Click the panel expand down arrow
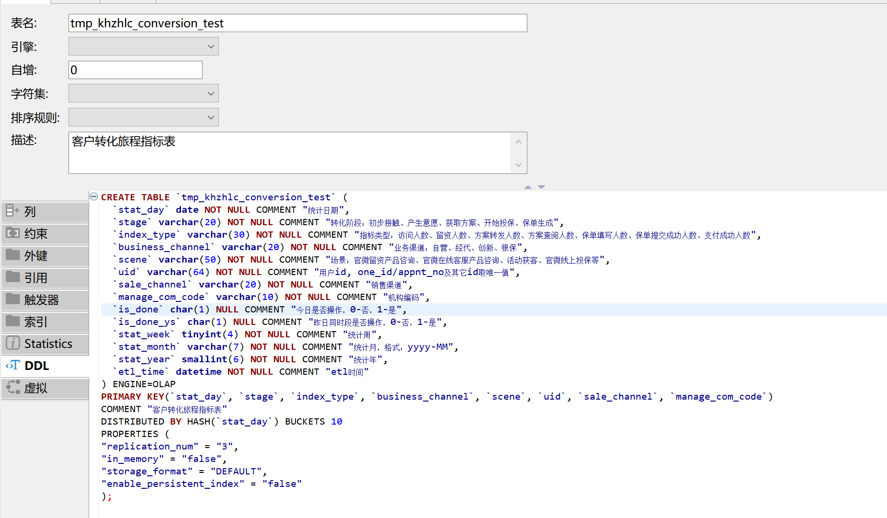 click(541, 187)
